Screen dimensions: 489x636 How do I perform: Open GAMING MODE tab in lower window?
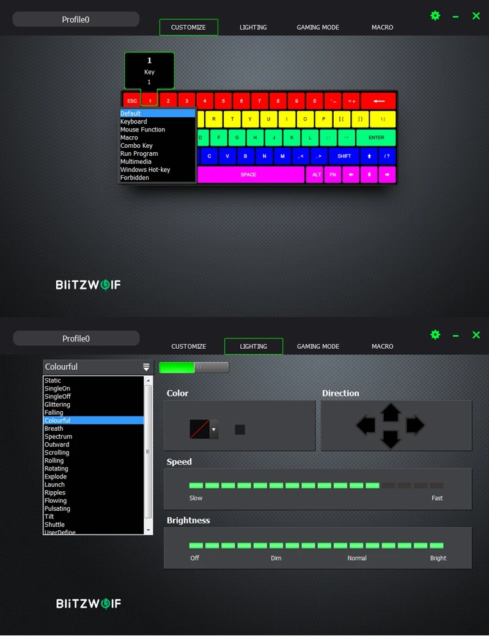click(318, 346)
